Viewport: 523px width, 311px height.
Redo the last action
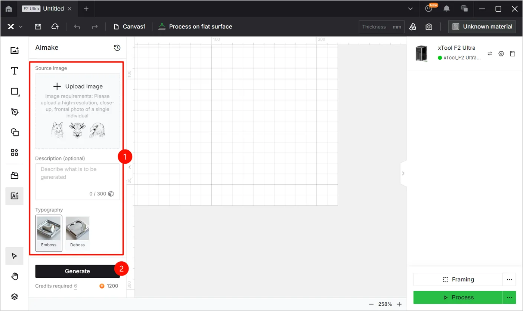tap(95, 27)
